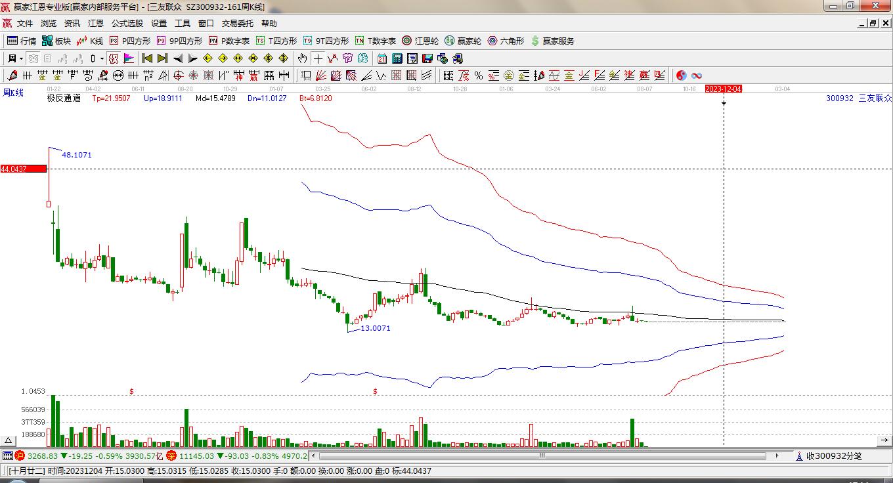Open the 六角形 hexagon tool
The height and width of the screenshot is (483, 893).
pos(505,41)
